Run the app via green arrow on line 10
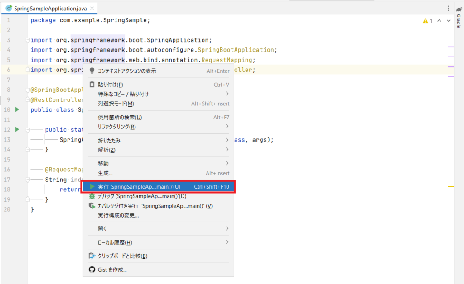The width and height of the screenshot is (464, 284). pyautogui.click(x=17, y=109)
